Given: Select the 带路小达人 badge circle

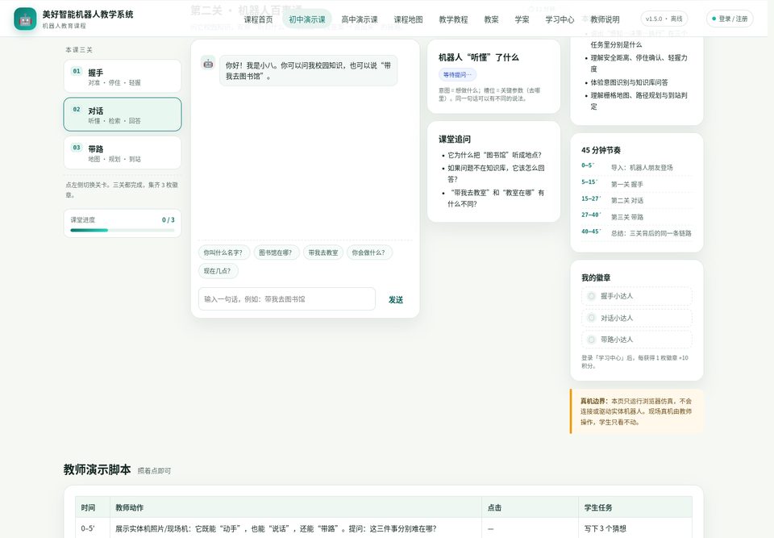Looking at the screenshot, I should pyautogui.click(x=591, y=340).
